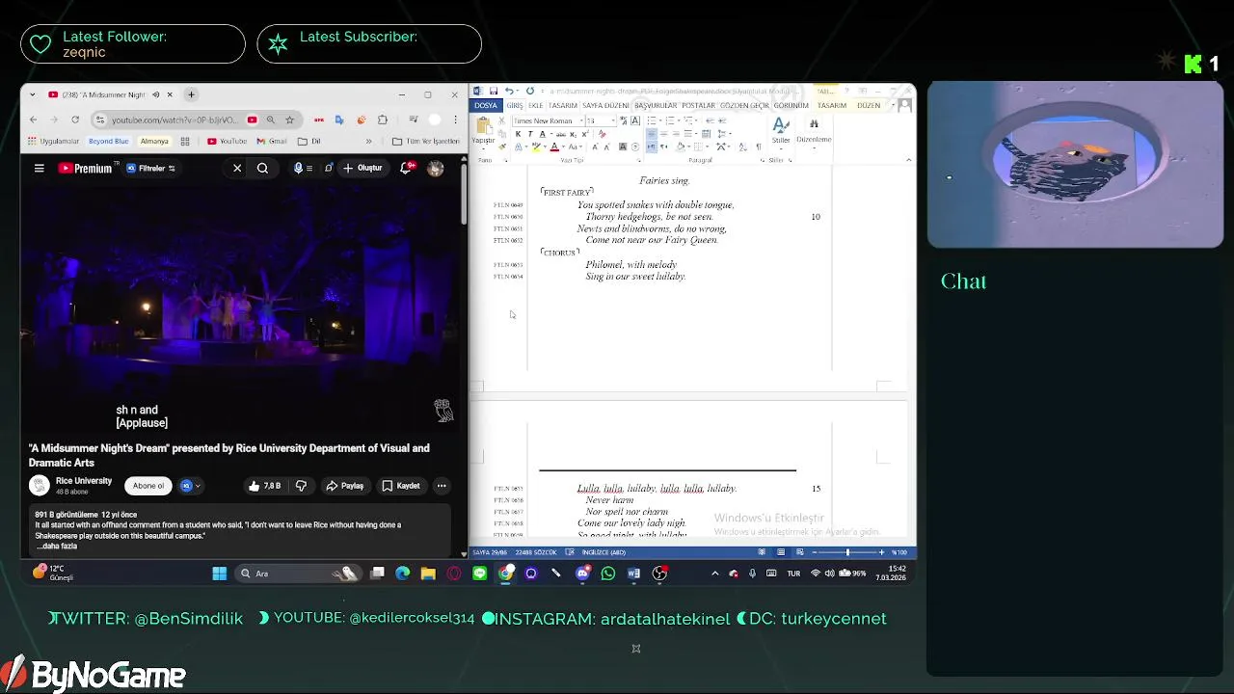1234x694 pixels.
Task: Open the Rice University channel link
Action: pyautogui.click(x=84, y=481)
